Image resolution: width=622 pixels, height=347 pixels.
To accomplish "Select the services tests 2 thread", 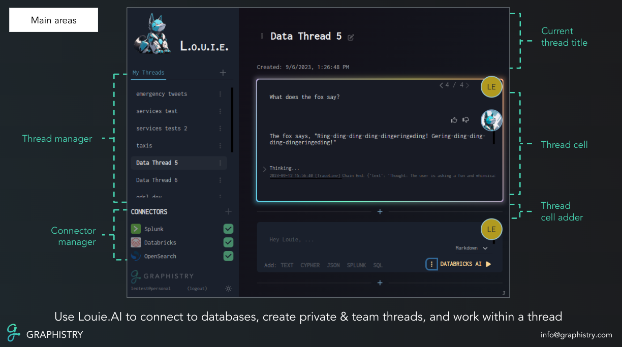I will [162, 129].
